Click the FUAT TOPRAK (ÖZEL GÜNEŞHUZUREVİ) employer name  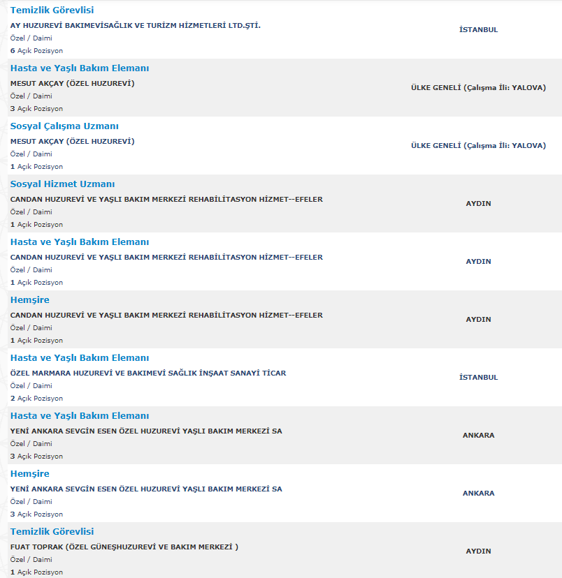coord(124,547)
